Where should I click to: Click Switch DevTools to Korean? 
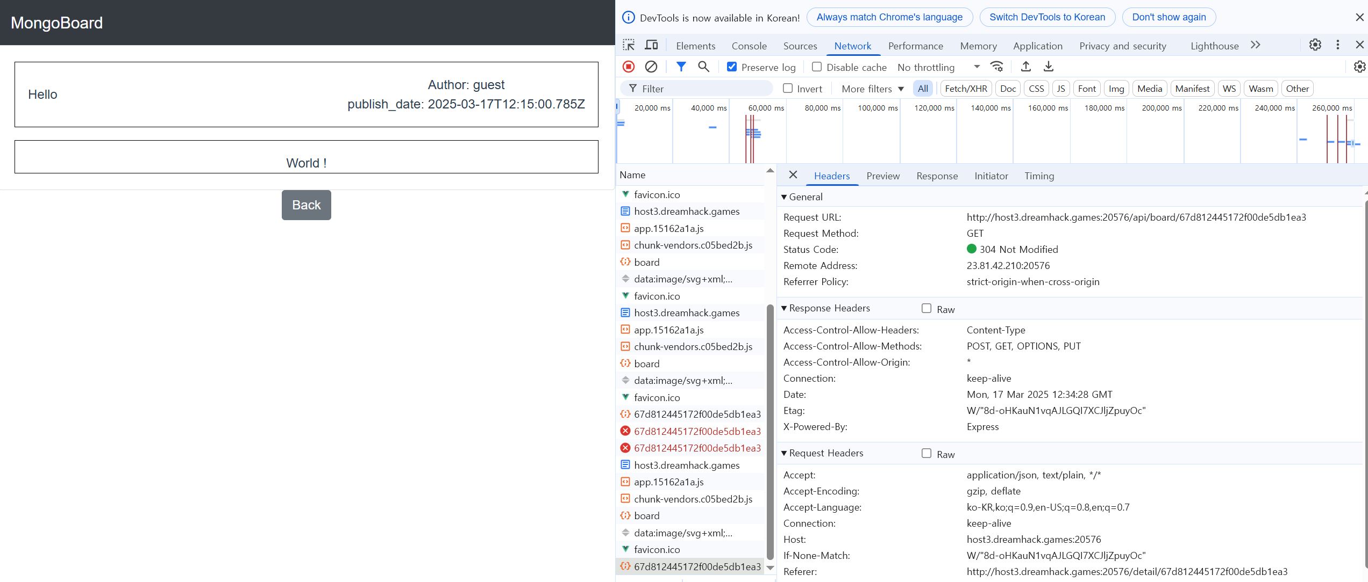click(1047, 17)
